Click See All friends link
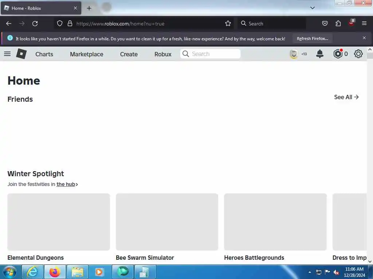This screenshot has height=279, width=373. click(x=346, y=97)
